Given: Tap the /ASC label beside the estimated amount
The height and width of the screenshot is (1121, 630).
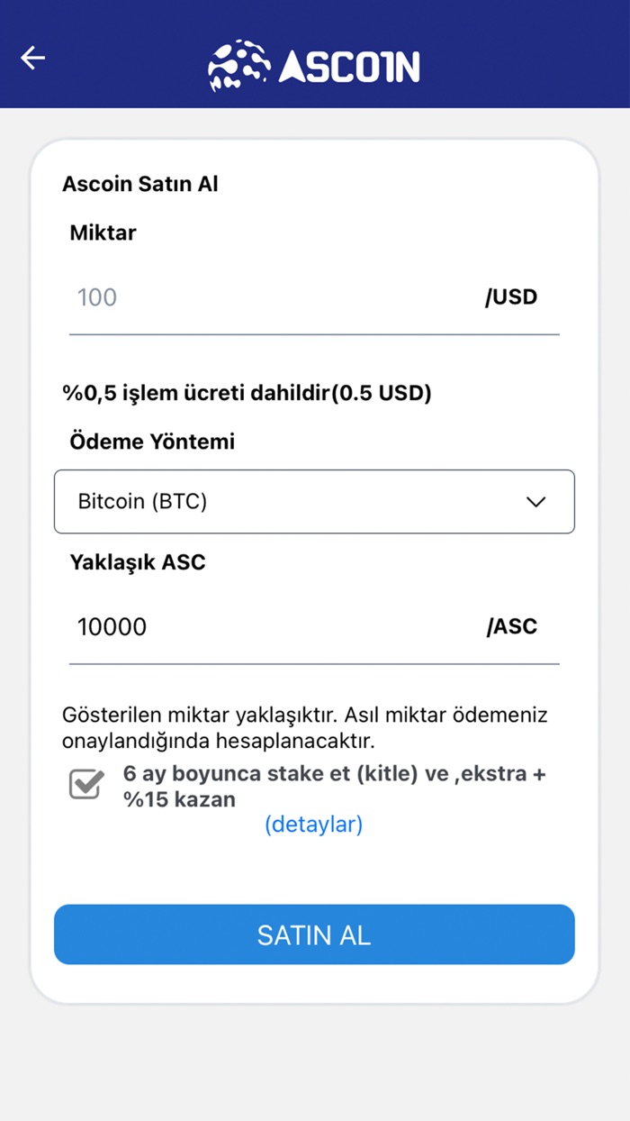Looking at the screenshot, I should (512, 625).
